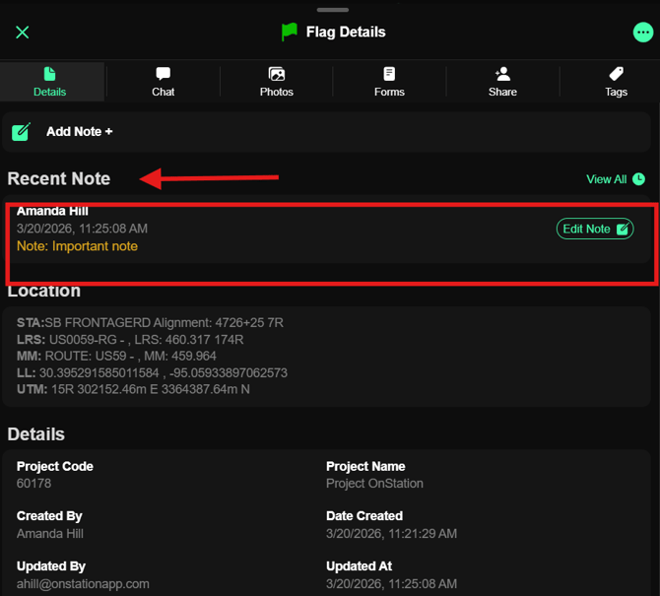660x596 pixels.
Task: Click the green flag icon in header
Action: [x=289, y=32]
